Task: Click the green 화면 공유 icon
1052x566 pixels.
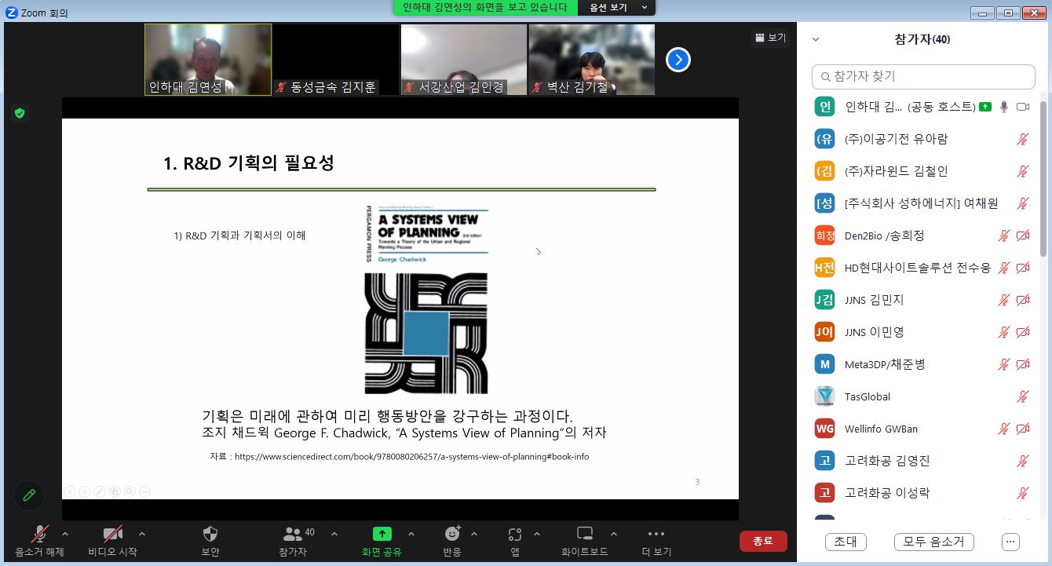Action: 382,534
